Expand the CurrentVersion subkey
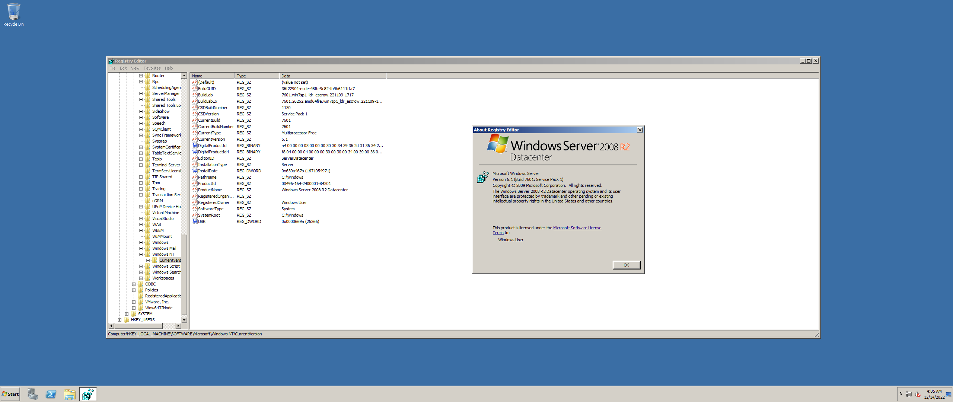953x402 pixels. [x=148, y=260]
